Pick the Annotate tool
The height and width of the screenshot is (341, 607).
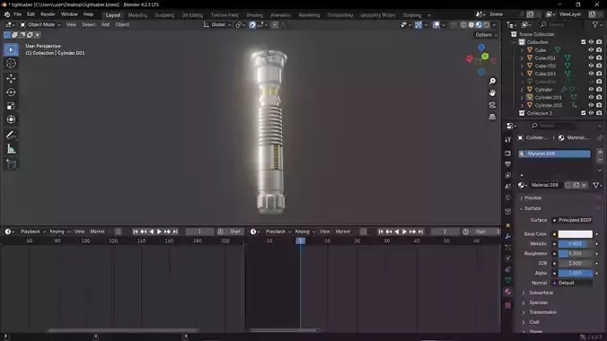click(11, 135)
